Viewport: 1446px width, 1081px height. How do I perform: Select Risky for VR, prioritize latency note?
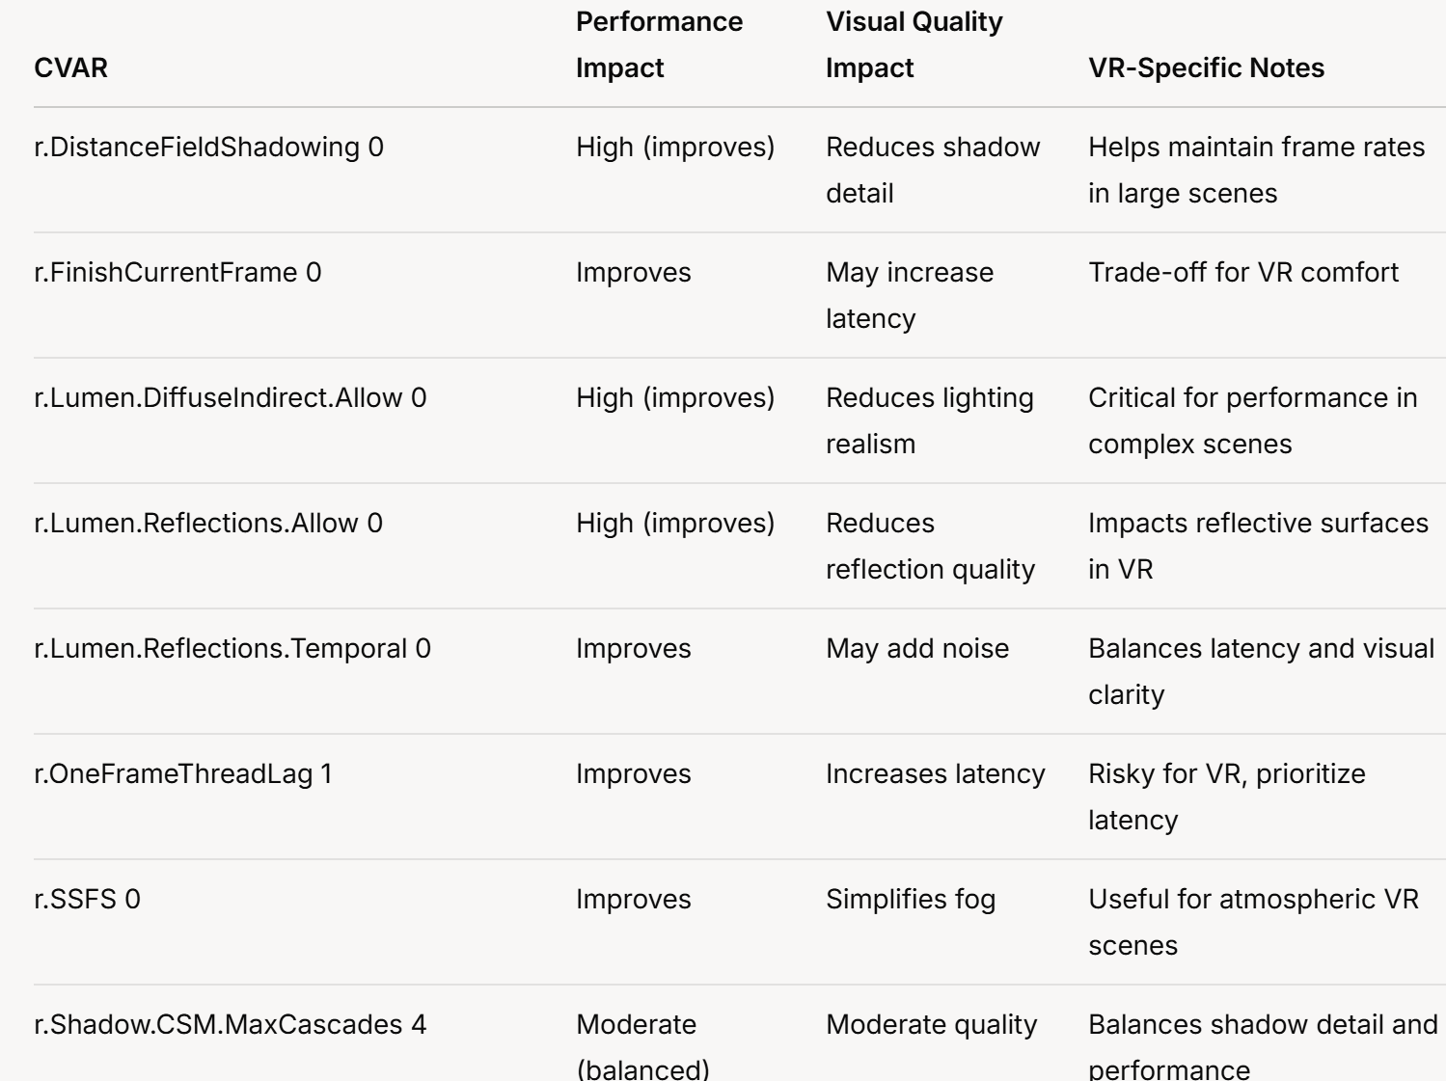click(x=1226, y=797)
